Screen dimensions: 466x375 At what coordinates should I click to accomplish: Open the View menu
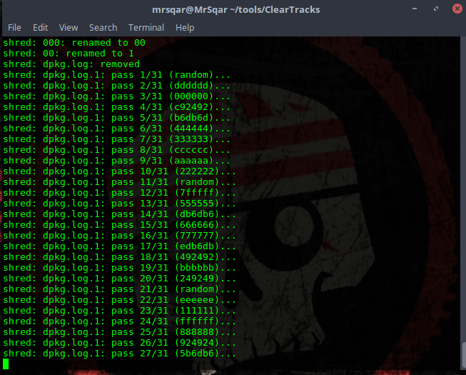(69, 27)
